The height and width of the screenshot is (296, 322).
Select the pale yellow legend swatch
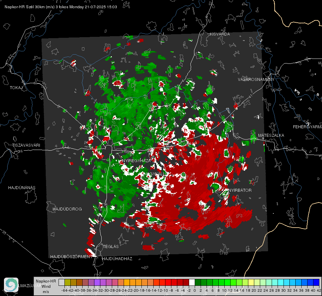click(x=251, y=282)
